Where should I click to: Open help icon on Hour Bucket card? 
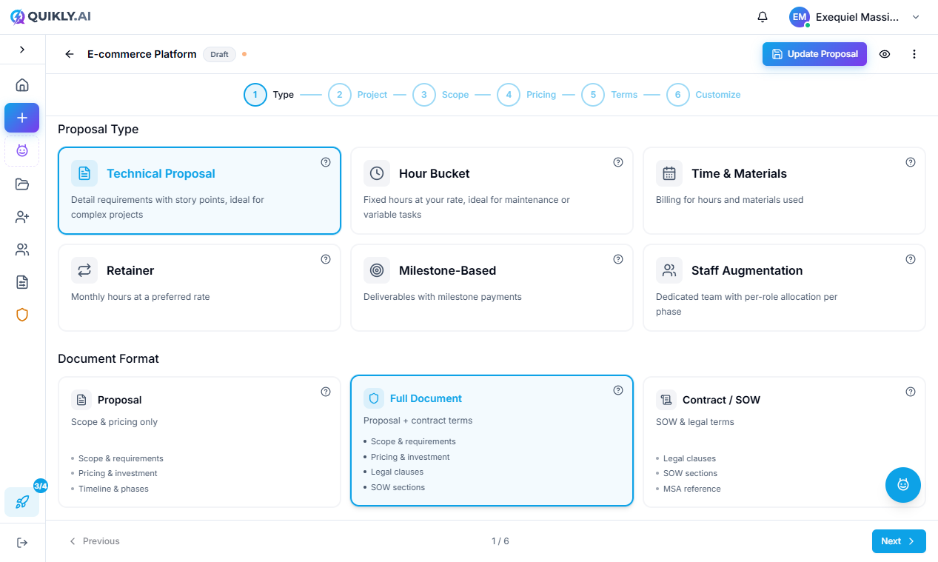(618, 162)
